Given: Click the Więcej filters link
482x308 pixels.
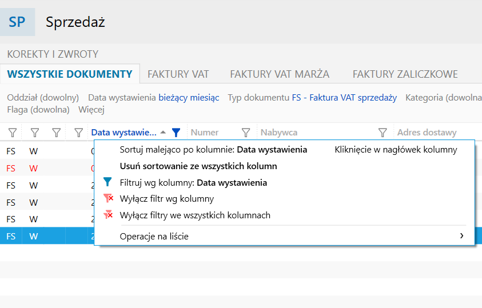Looking at the screenshot, I should click(91, 109).
